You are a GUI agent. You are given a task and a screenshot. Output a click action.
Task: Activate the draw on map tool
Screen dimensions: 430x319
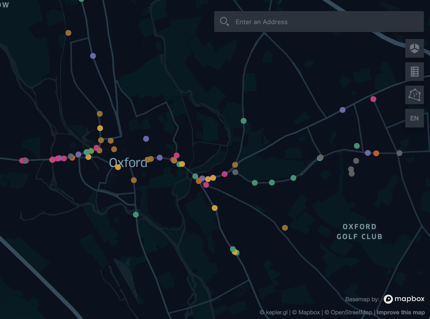414,95
